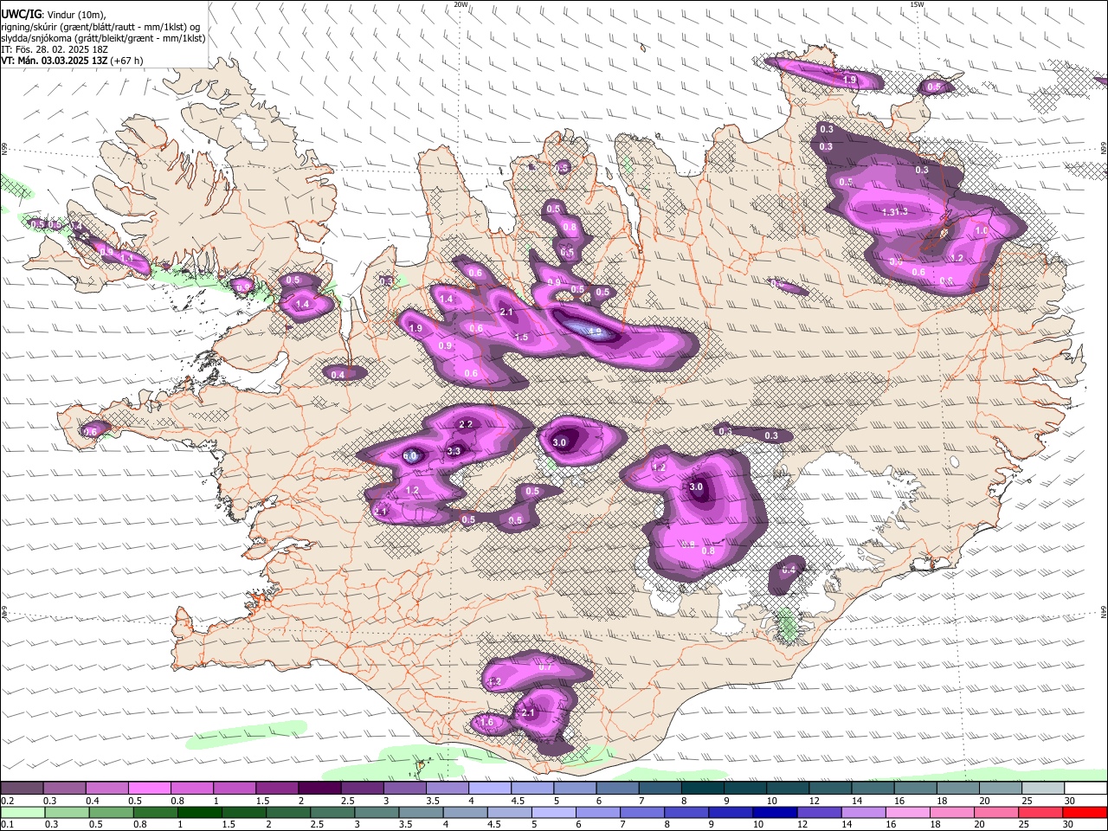Screen dimensions: 1108x831
Task: Select the darkest purple 2 snow legend swatch
Action: 319,789
